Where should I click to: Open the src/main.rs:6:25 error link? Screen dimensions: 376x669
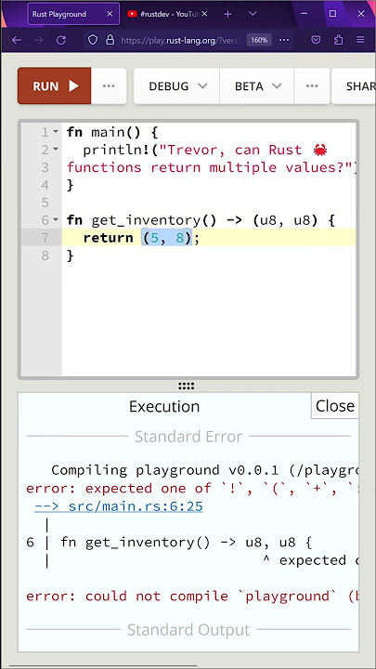(x=119, y=506)
